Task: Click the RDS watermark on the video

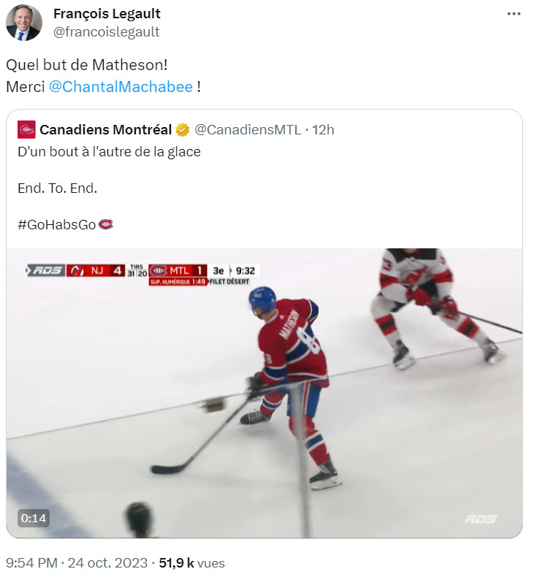Action: tap(480, 519)
